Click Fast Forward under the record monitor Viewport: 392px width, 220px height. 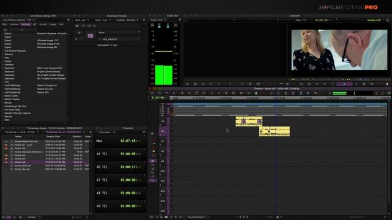pyautogui.click(x=309, y=84)
